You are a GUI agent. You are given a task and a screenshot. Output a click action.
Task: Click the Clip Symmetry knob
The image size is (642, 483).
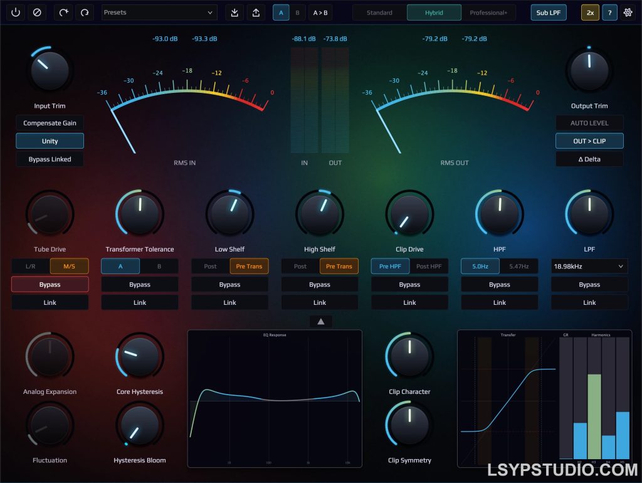click(x=409, y=425)
